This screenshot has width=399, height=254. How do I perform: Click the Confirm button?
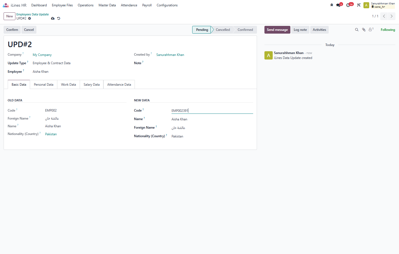(x=12, y=30)
